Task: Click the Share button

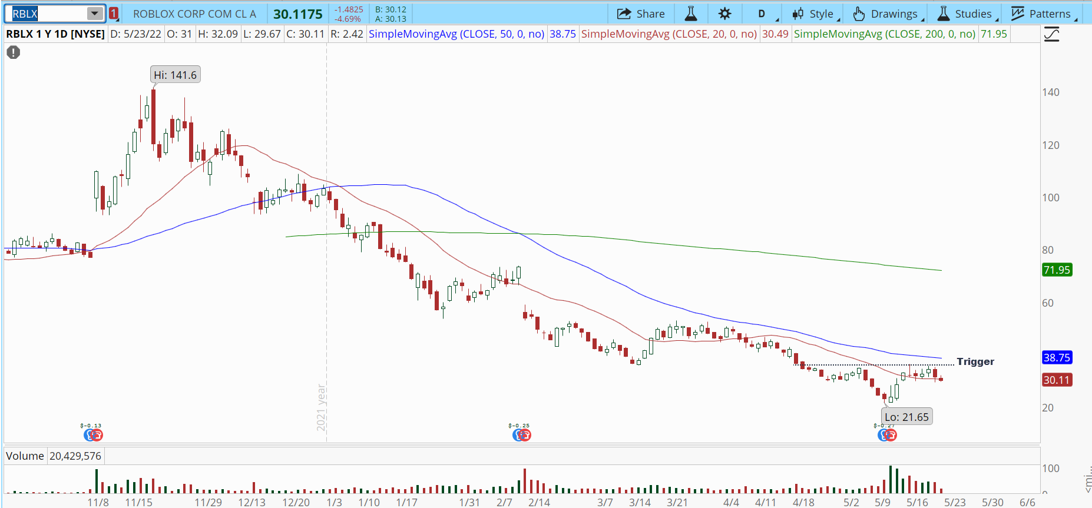Action: click(x=641, y=14)
